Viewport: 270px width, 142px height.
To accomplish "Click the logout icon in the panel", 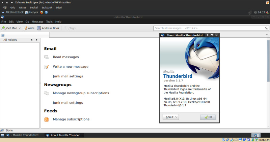I will pyautogui.click(x=267, y=12).
